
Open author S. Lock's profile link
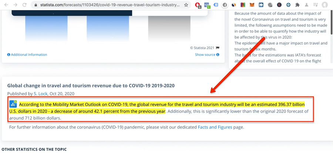point(40,94)
